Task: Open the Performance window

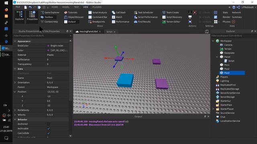Action: tap(120, 22)
